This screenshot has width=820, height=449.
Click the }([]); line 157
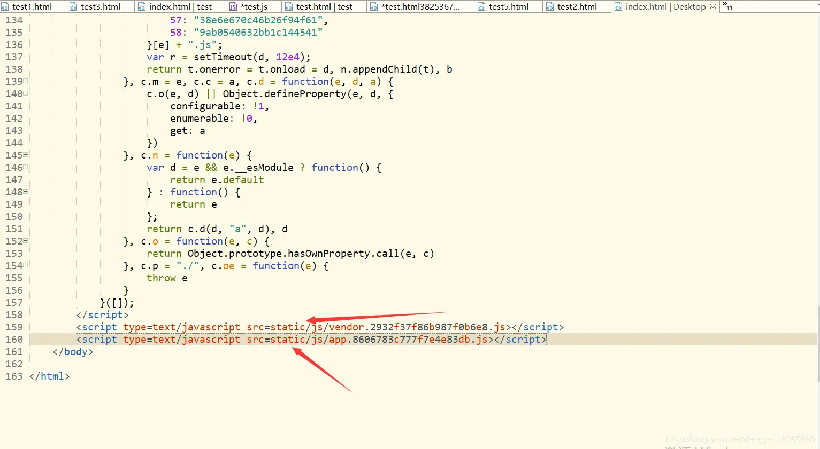[x=117, y=303]
